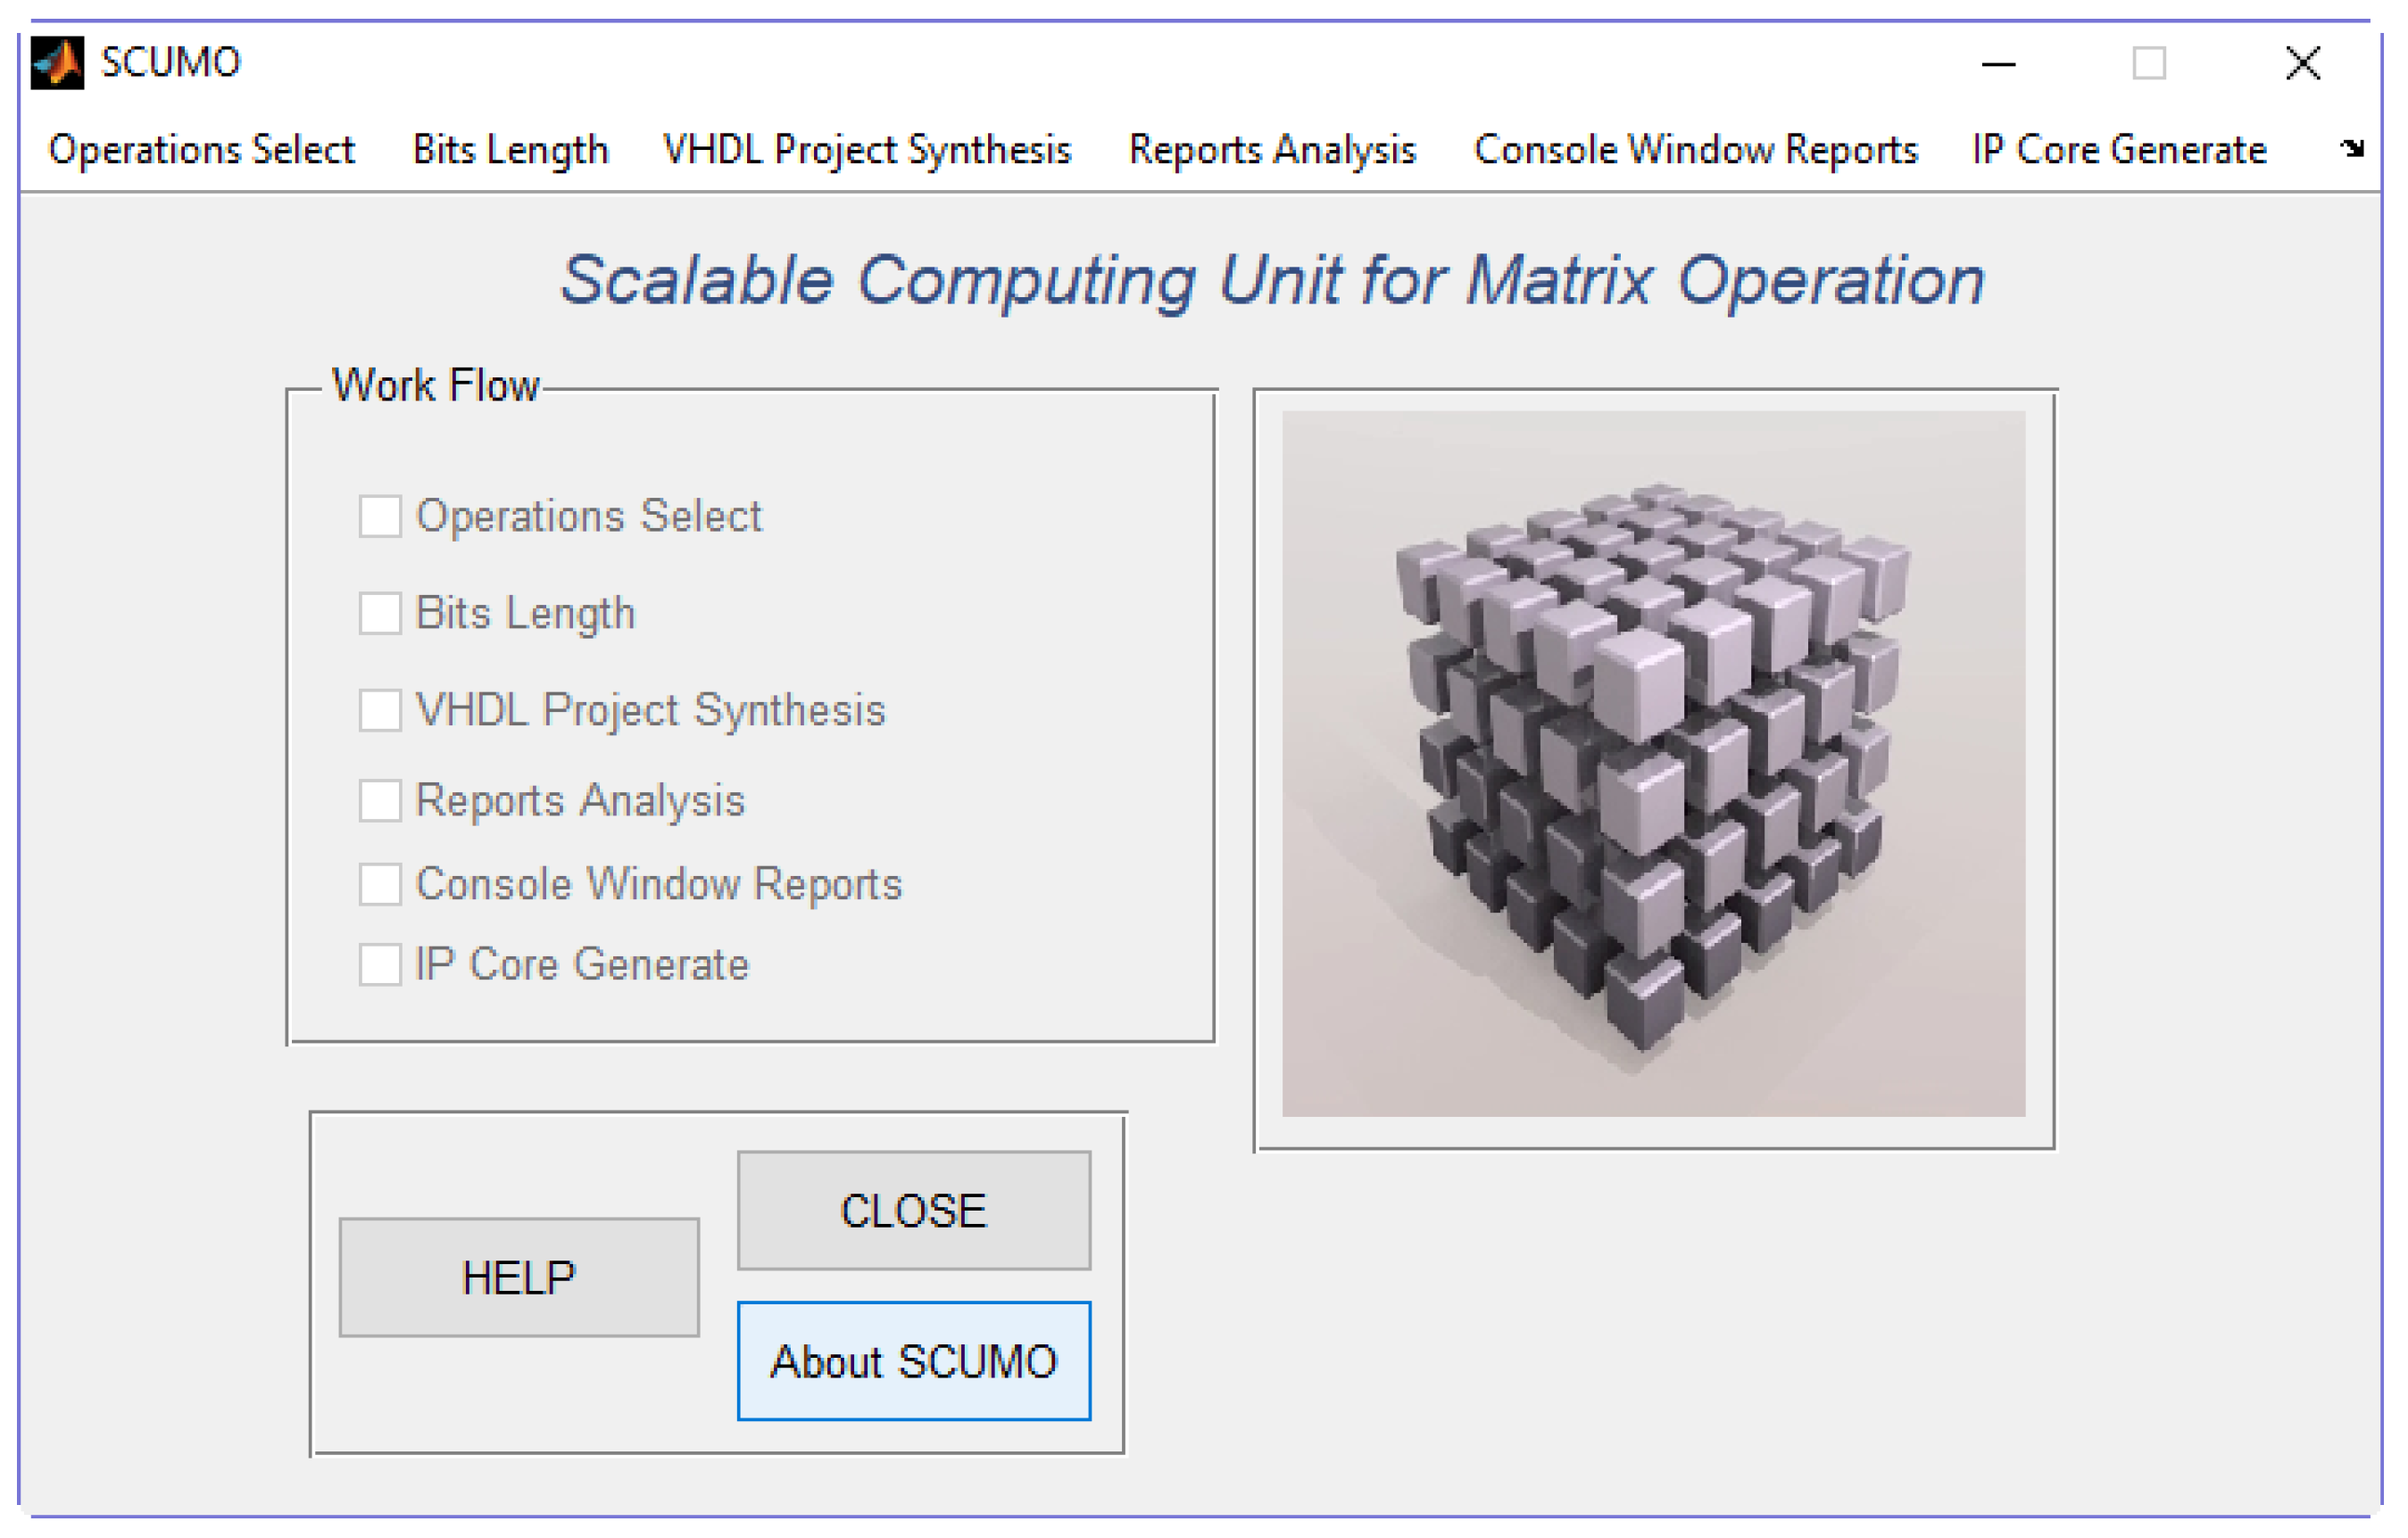This screenshot has width=2408, height=1538.
Task: Check the Operations Select workflow checkbox
Action: point(380,517)
